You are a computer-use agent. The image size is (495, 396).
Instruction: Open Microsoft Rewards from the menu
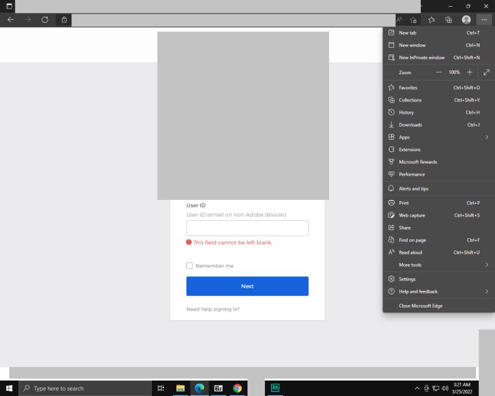(x=419, y=161)
